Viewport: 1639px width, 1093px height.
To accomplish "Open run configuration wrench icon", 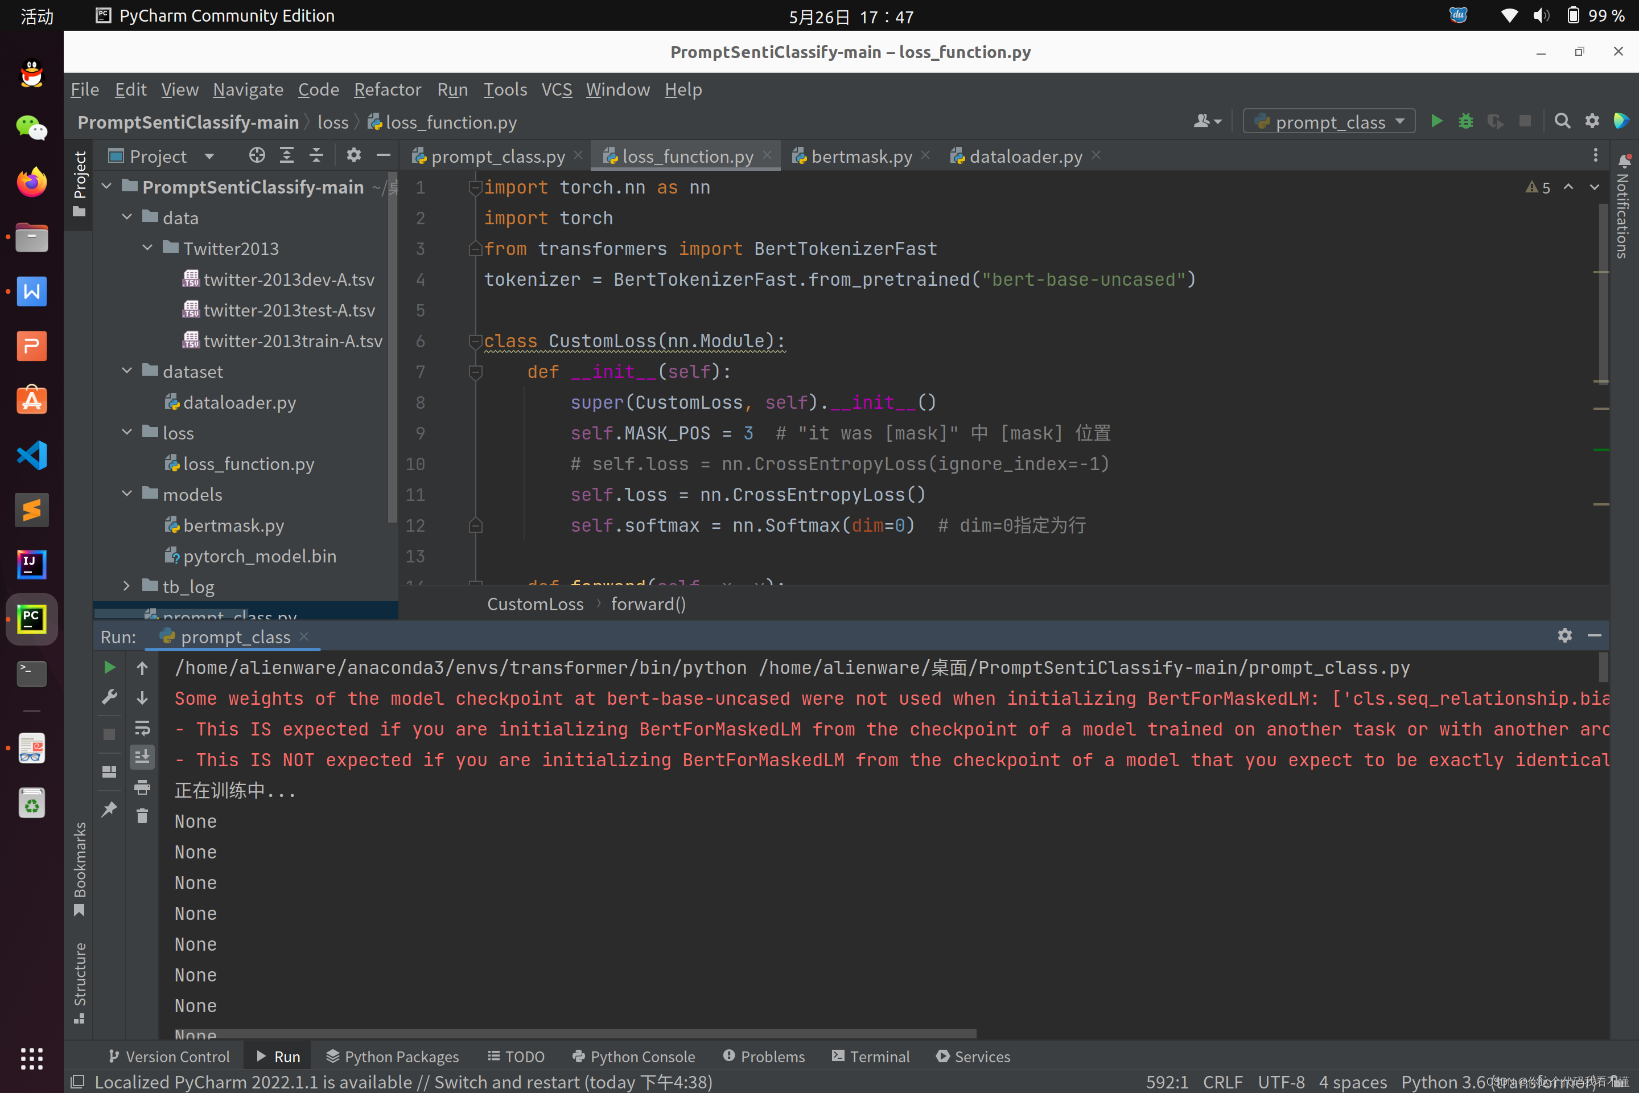I will tap(109, 697).
